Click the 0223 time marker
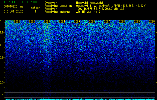This screenshot has height=100, width=157. 47,21
